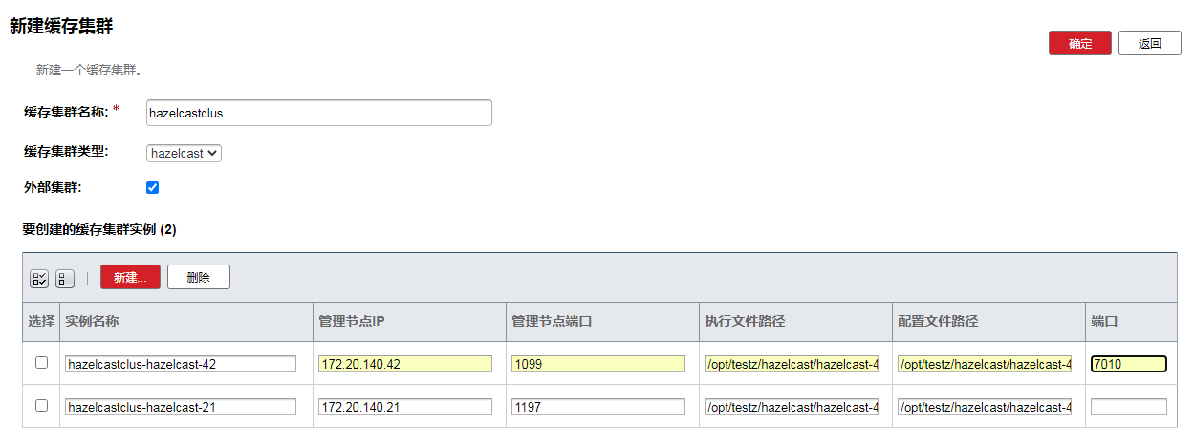Screen dimensions: 1194x445
Task: Click the 删除 button in the table toolbar
Action: click(198, 277)
